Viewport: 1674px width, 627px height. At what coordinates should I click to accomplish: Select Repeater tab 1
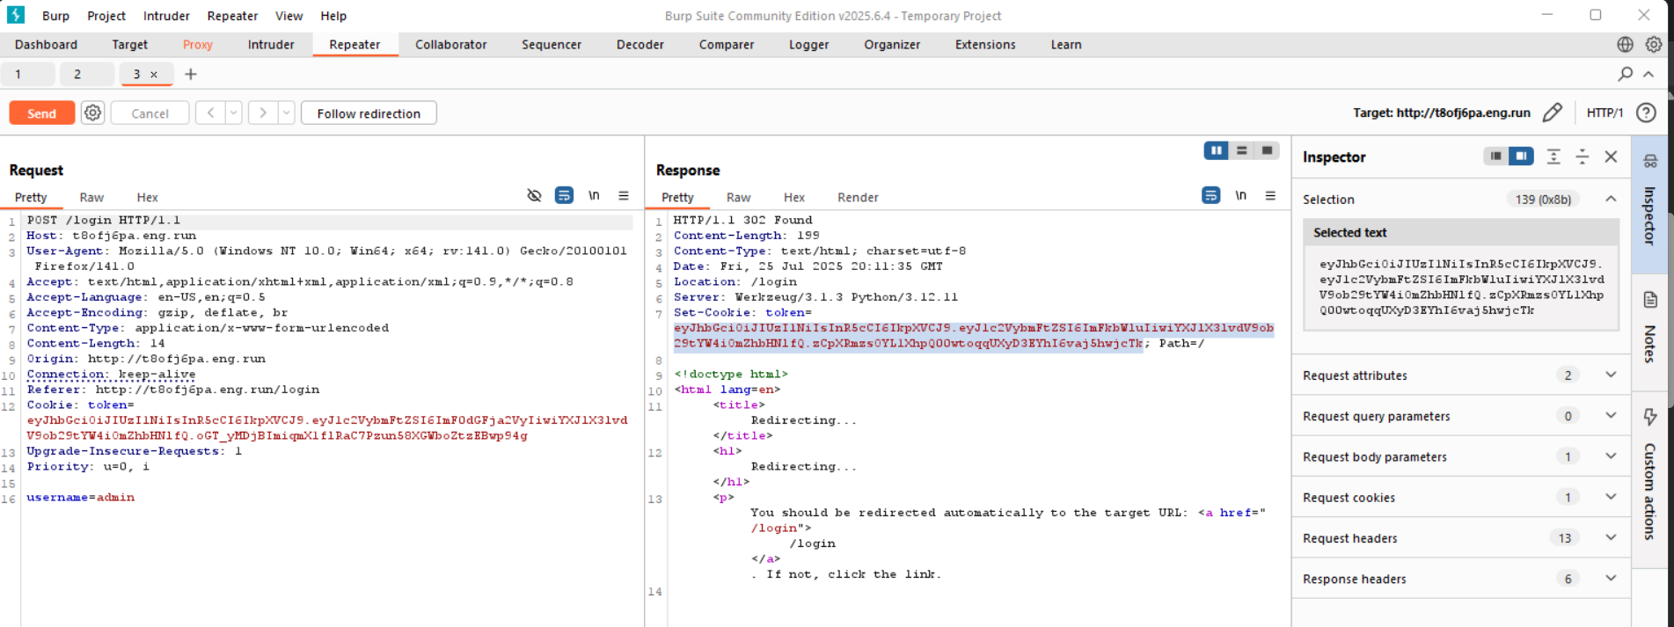(x=18, y=74)
